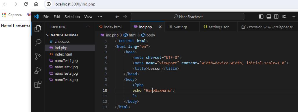The image size is (298, 112).
Task: Open the Run and Debug view
Action: point(38,70)
